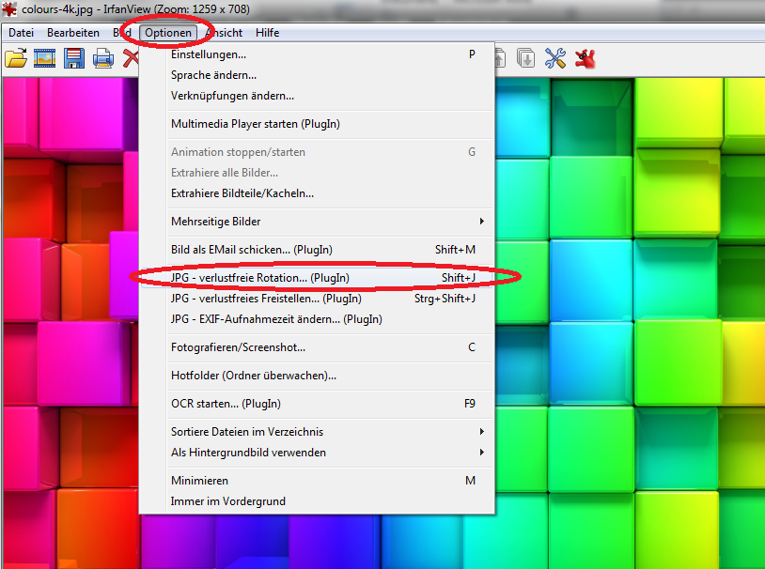Select OCR starten... (PlugIn) entry
This screenshot has height=569, width=765.
tap(317, 404)
